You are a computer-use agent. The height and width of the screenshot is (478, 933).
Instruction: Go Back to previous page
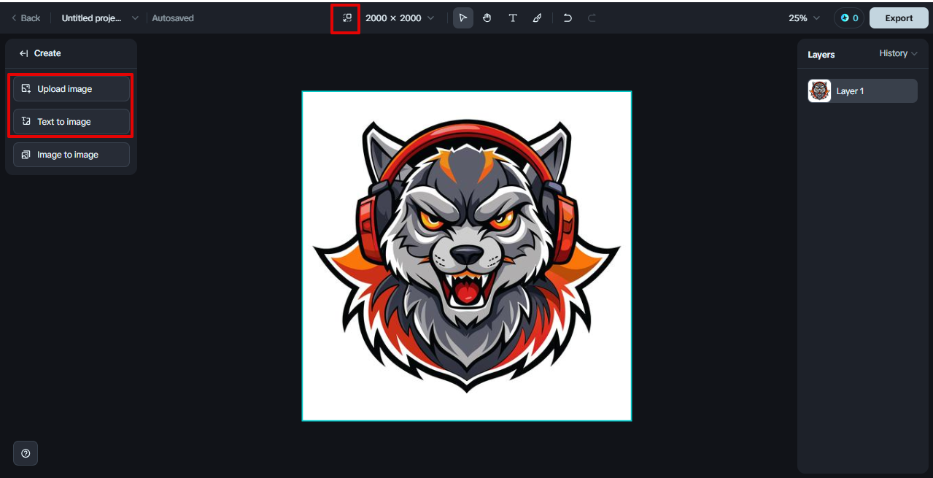26,18
